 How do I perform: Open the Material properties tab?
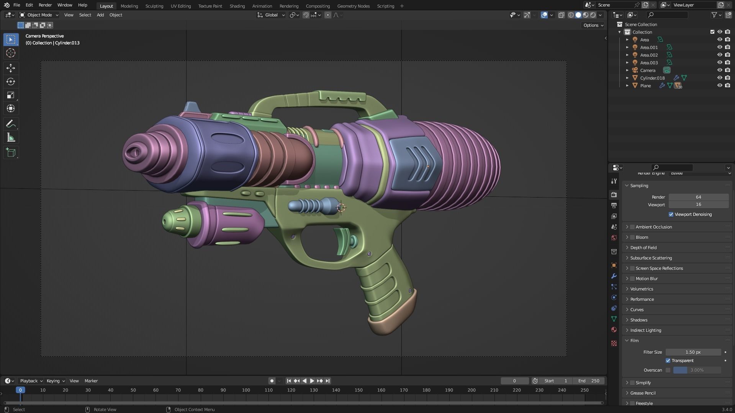point(614,330)
